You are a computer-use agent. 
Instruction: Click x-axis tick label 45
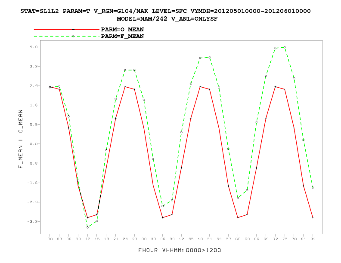(x=191, y=239)
